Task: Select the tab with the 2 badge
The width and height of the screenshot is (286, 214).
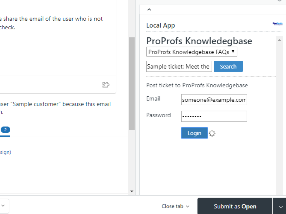Action: (5, 130)
